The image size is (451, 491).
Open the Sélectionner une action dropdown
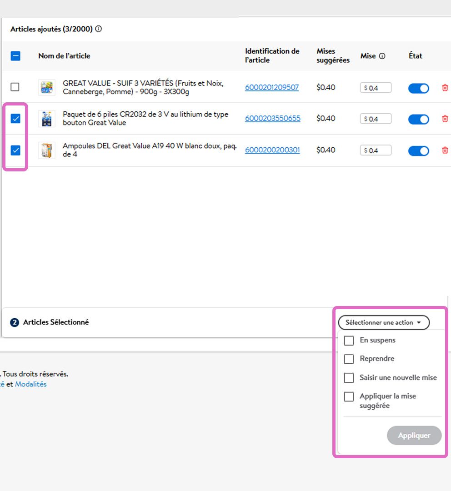[384, 322]
